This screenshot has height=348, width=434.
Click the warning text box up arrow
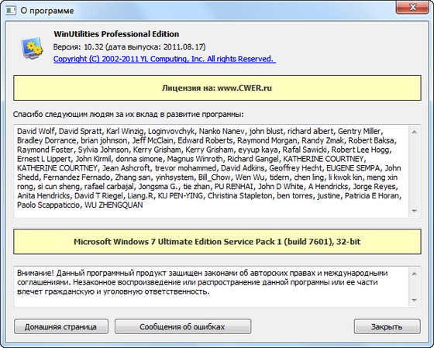click(415, 274)
